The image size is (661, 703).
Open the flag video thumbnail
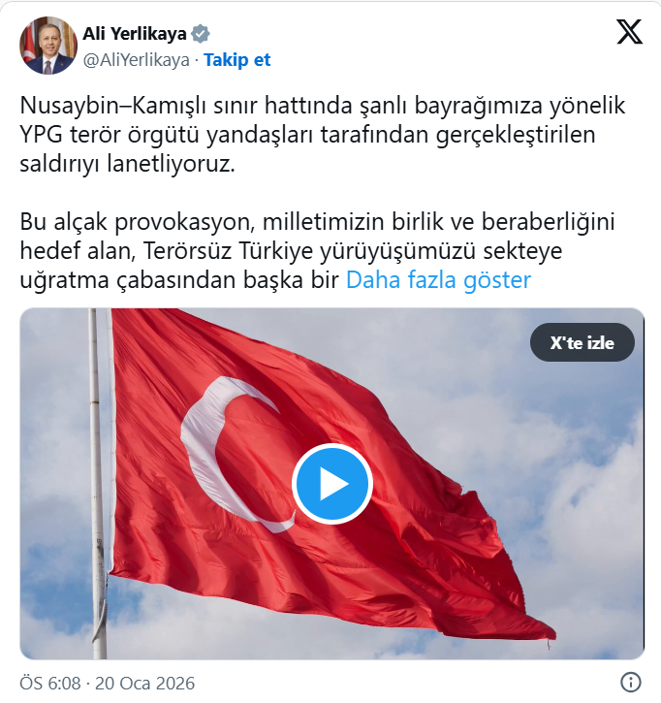(332, 484)
